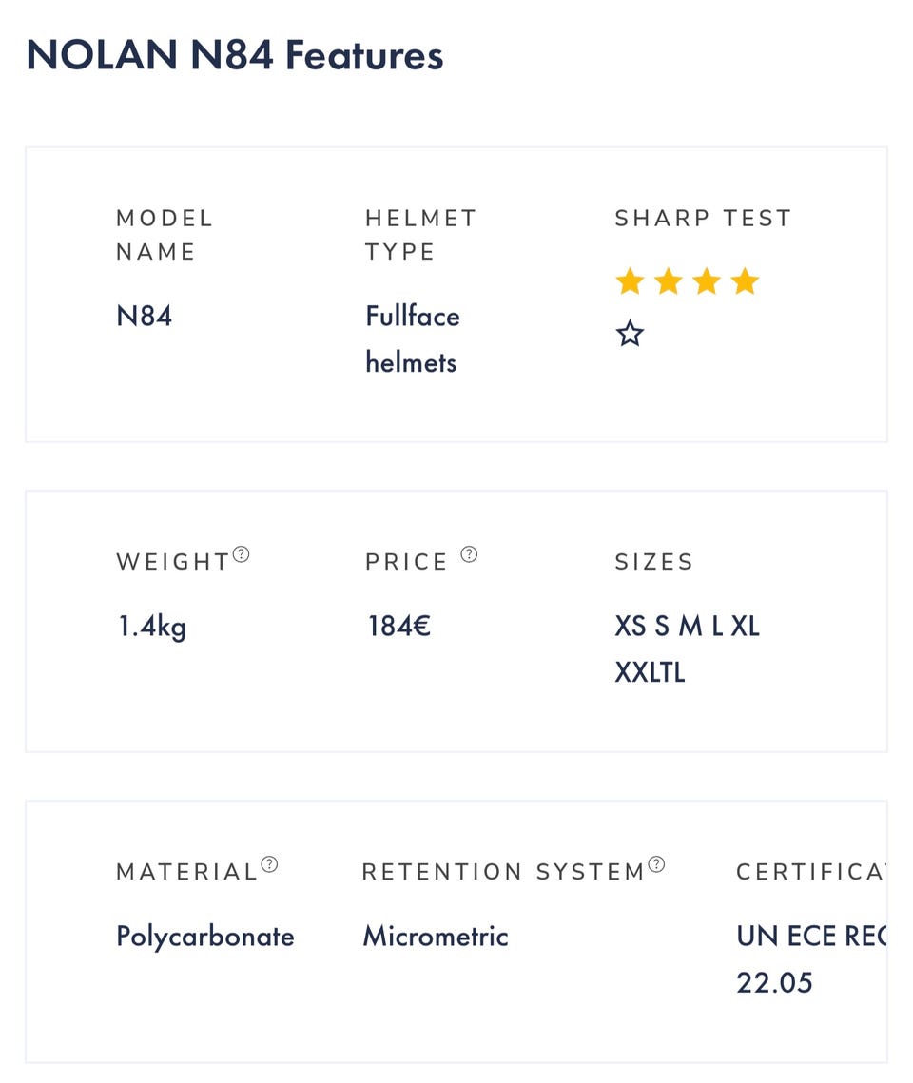Click the N84 model name value
This screenshot has height=1083, width=913.
[145, 316]
